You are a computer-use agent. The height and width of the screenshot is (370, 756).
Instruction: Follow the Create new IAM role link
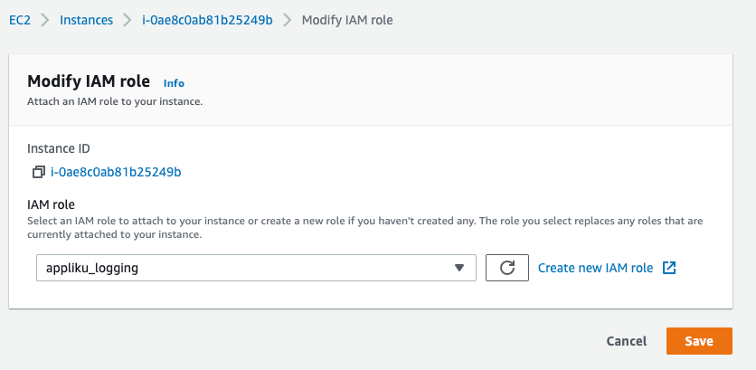click(x=595, y=268)
